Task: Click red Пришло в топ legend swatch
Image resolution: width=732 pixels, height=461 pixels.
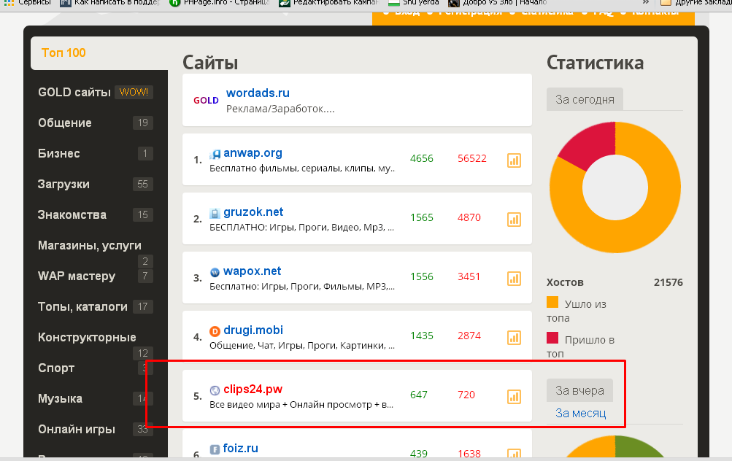Action: [x=552, y=338]
